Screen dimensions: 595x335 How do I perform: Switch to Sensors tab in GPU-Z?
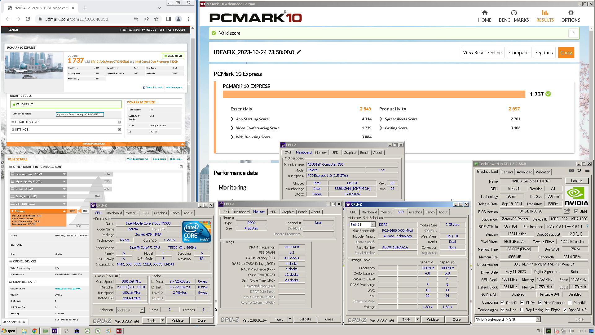507,172
